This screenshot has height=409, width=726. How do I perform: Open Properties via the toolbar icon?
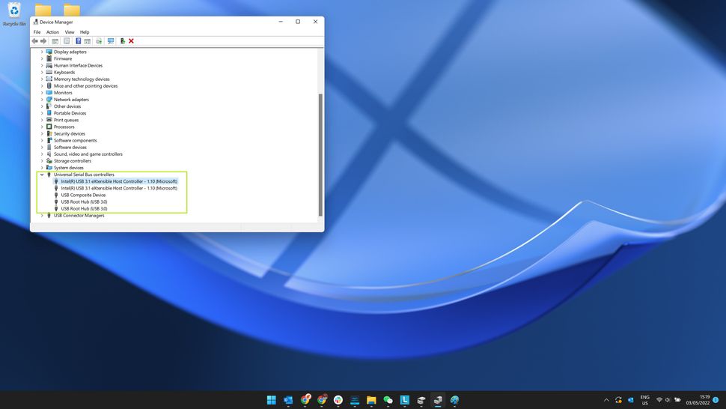[67, 41]
